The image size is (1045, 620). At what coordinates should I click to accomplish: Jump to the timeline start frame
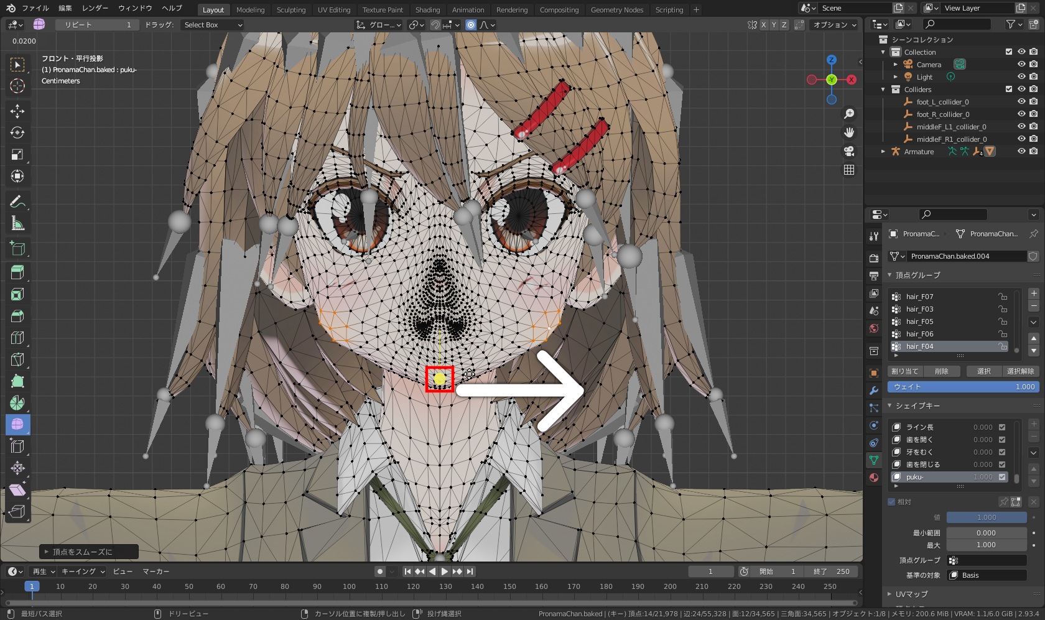coord(407,571)
